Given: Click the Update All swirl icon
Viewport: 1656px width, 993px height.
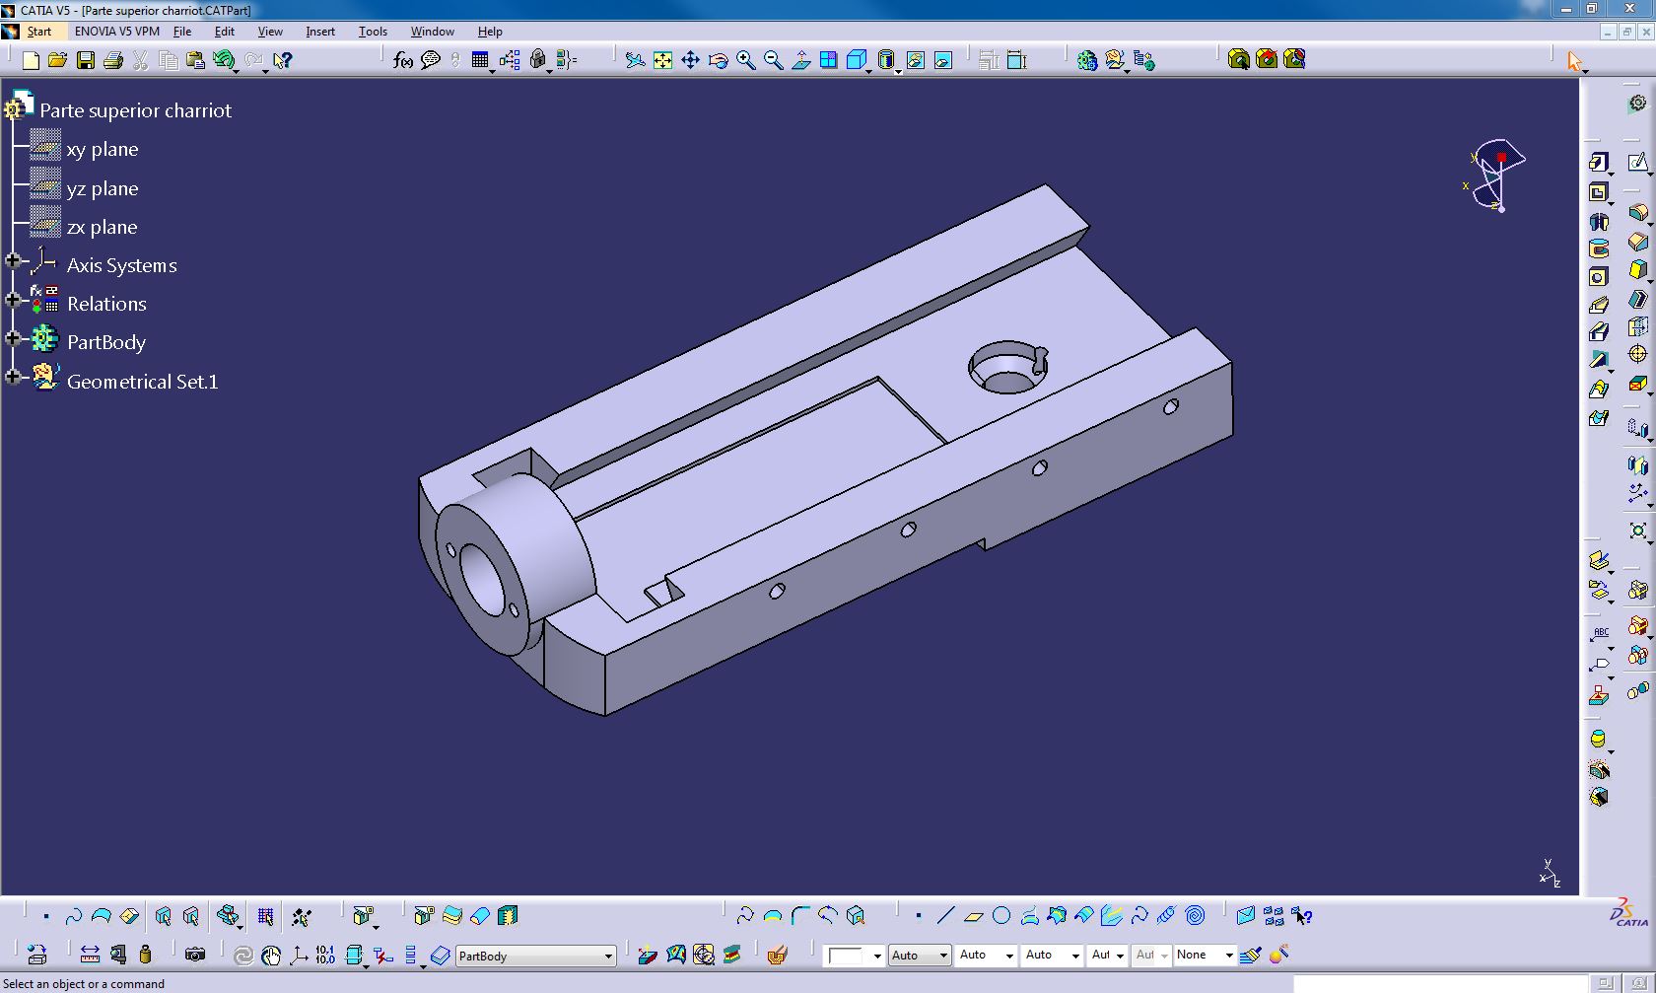Looking at the screenshot, I should [x=242, y=955].
